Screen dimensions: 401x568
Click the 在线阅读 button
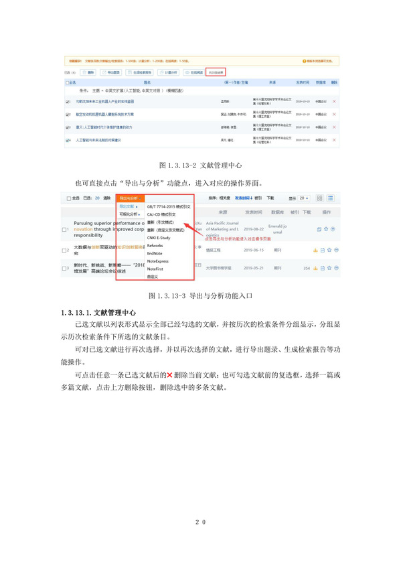pyautogui.click(x=194, y=72)
